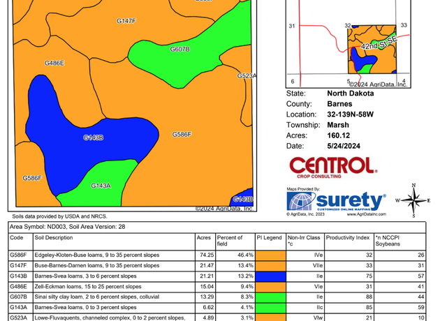Click the state value 'North Dakota'
The image size is (447, 321).
351,94
